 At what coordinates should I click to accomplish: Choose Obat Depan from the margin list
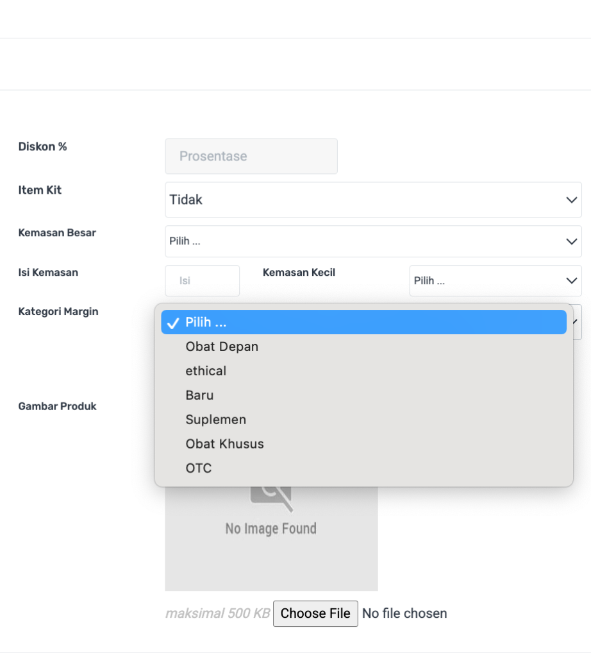[x=222, y=346]
